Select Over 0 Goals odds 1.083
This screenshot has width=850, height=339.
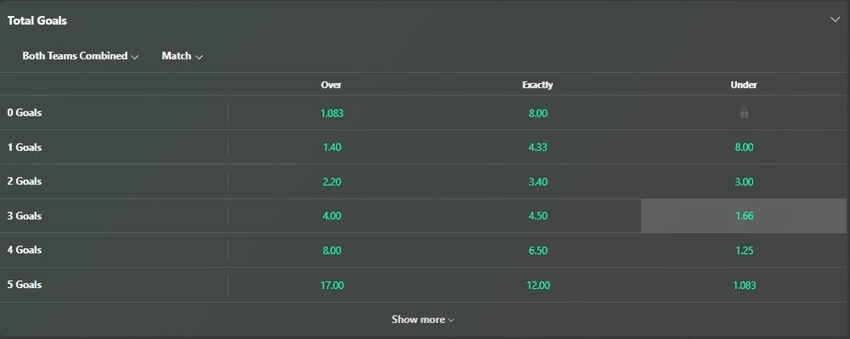(331, 113)
